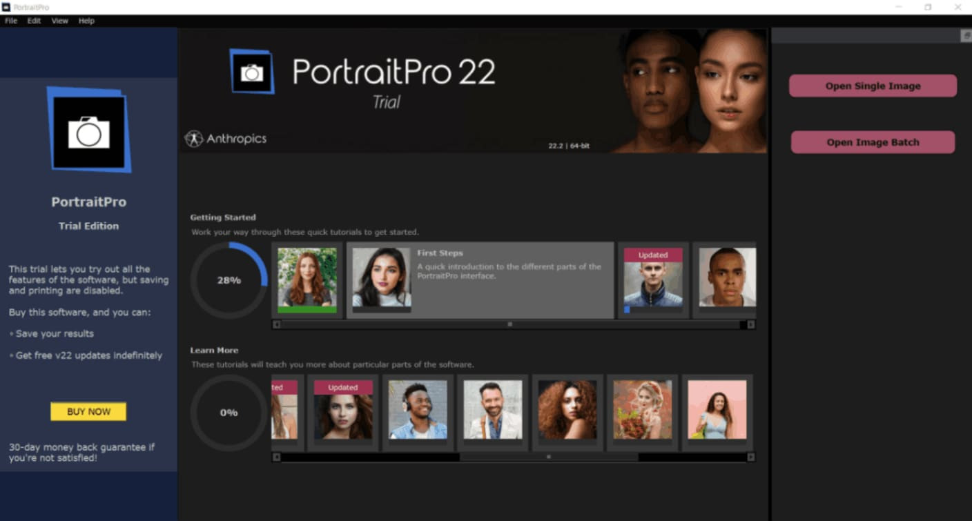The image size is (972, 521).
Task: Click the Learn More horizontal scrollbar thumb
Action: [549, 457]
